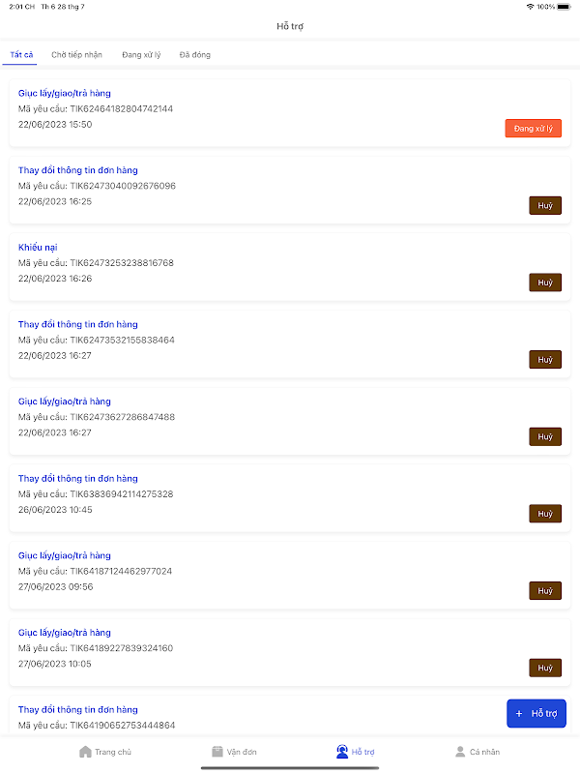The width and height of the screenshot is (580, 774).
Task: Switch to the Chờ tiếp nhận tab
Action: pos(77,55)
